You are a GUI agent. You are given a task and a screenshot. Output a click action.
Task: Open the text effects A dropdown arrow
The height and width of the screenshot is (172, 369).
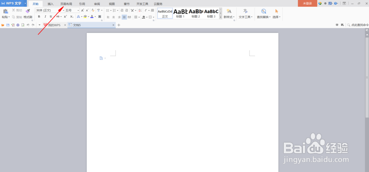coord(82,17)
